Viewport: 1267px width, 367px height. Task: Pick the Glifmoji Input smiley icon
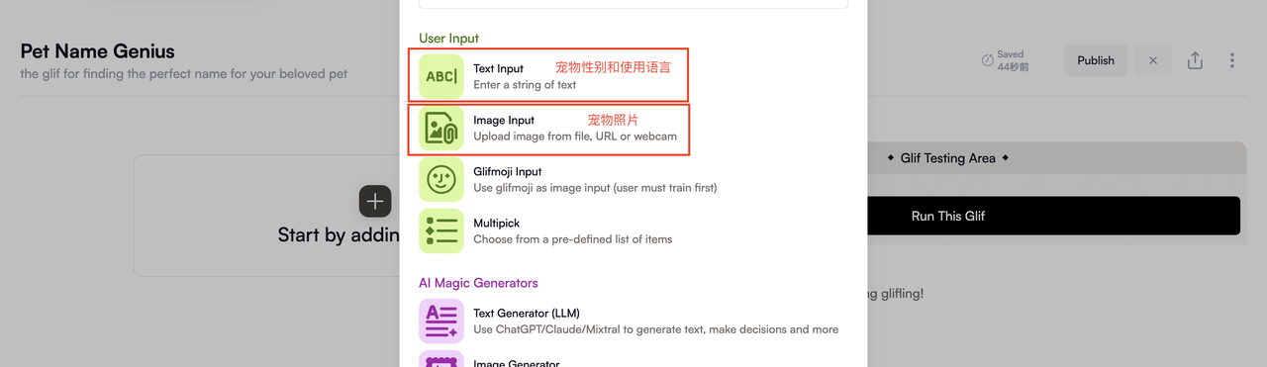click(441, 179)
